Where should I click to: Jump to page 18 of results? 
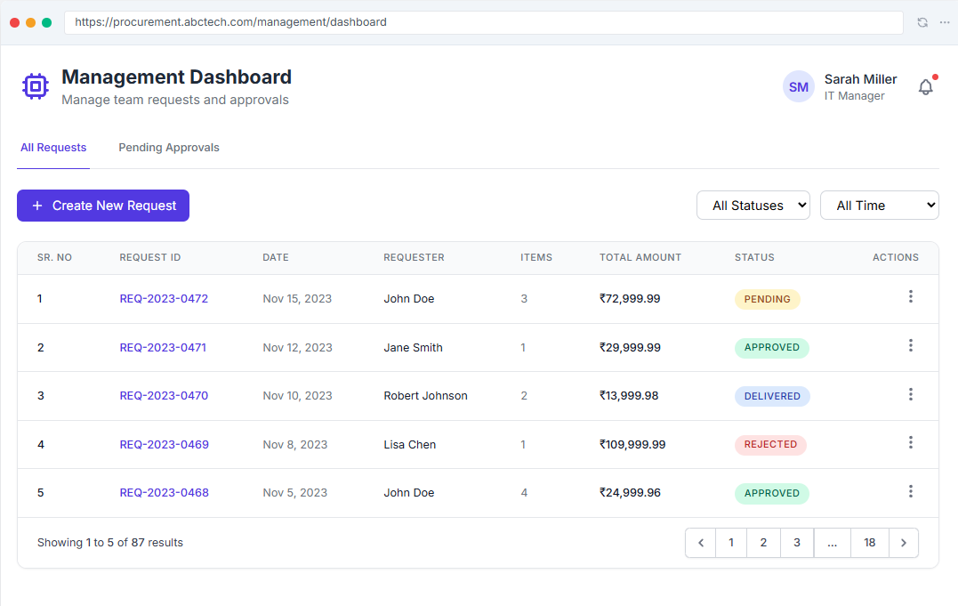point(869,543)
